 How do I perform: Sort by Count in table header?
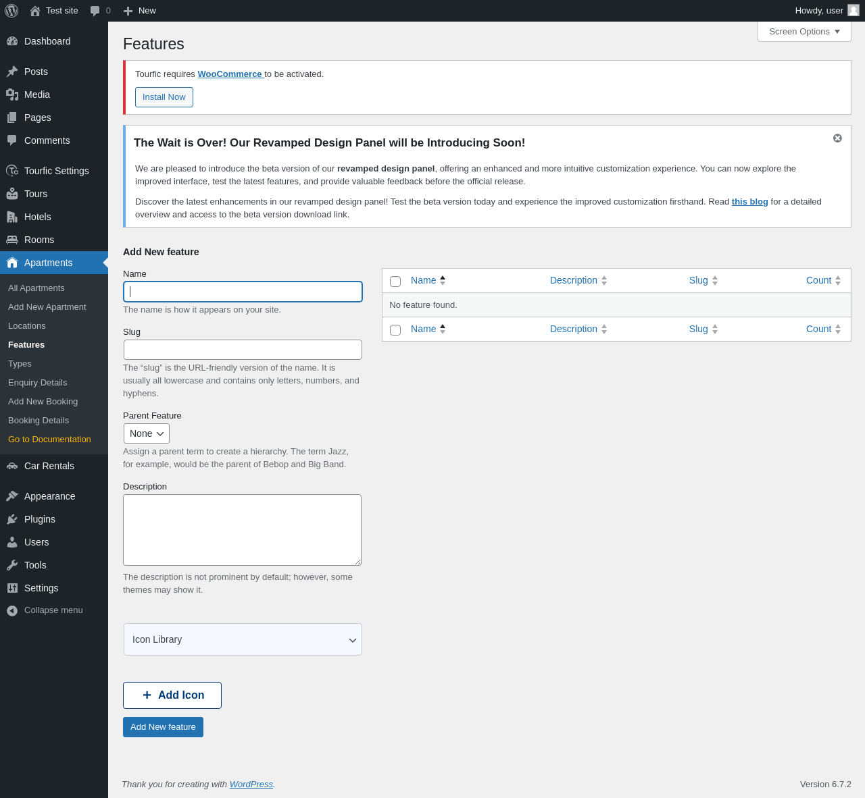(x=824, y=280)
